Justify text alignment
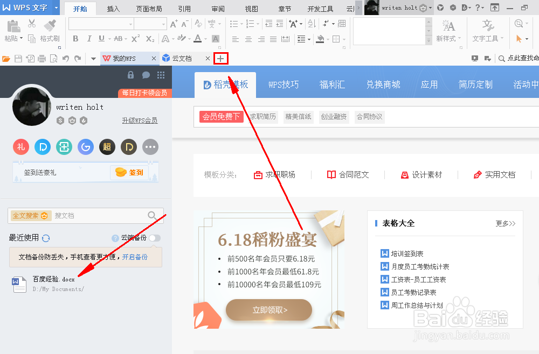Screen dimensions: 539x354 (273, 39)
